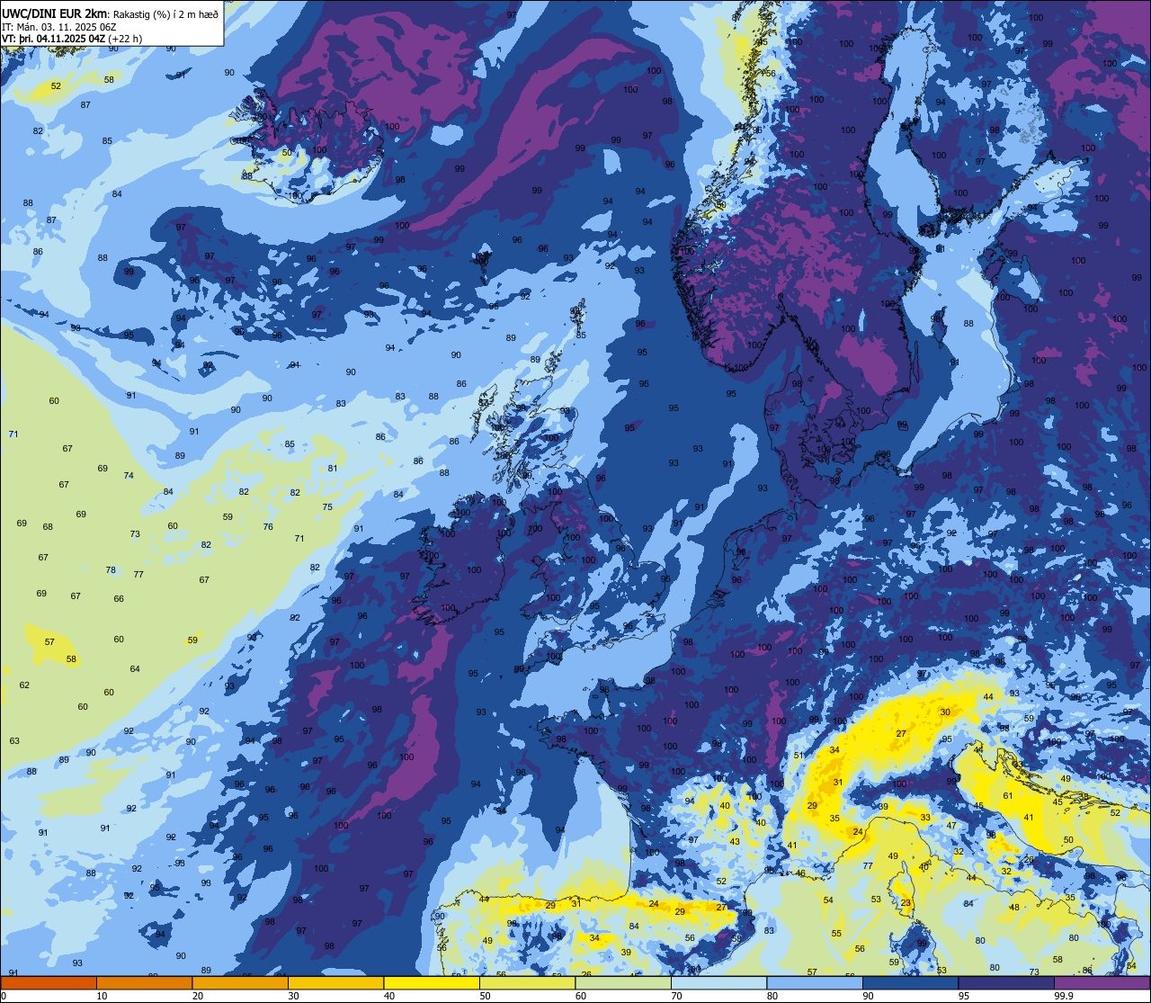Select the purple above-99.9 legend swatch

pos(1102,982)
